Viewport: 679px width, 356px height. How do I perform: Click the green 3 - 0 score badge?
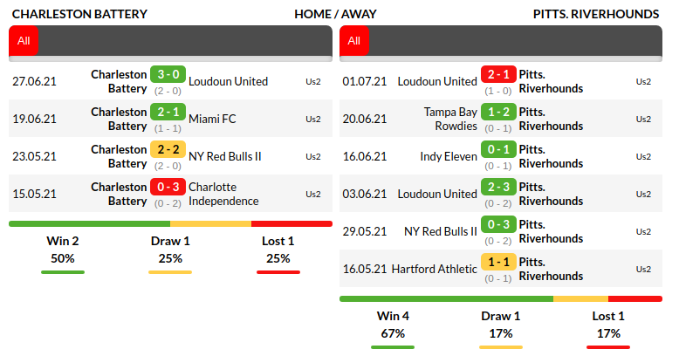(x=168, y=74)
